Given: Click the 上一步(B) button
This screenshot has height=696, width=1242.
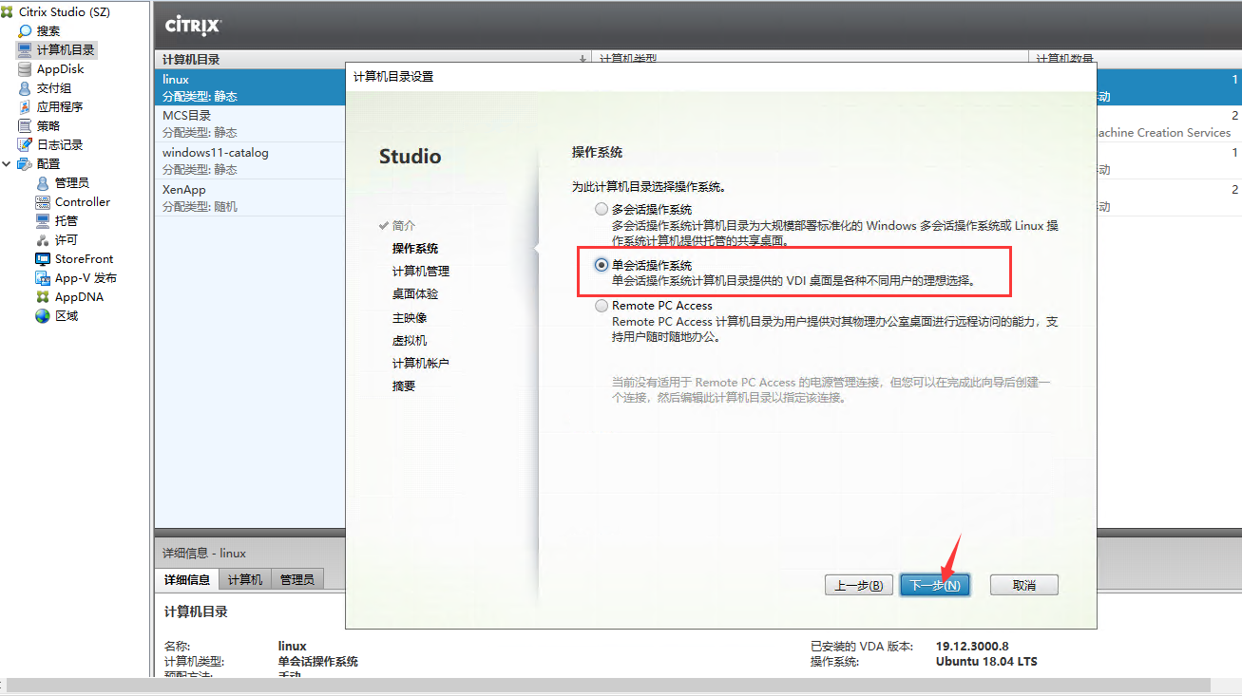Looking at the screenshot, I should pos(857,584).
